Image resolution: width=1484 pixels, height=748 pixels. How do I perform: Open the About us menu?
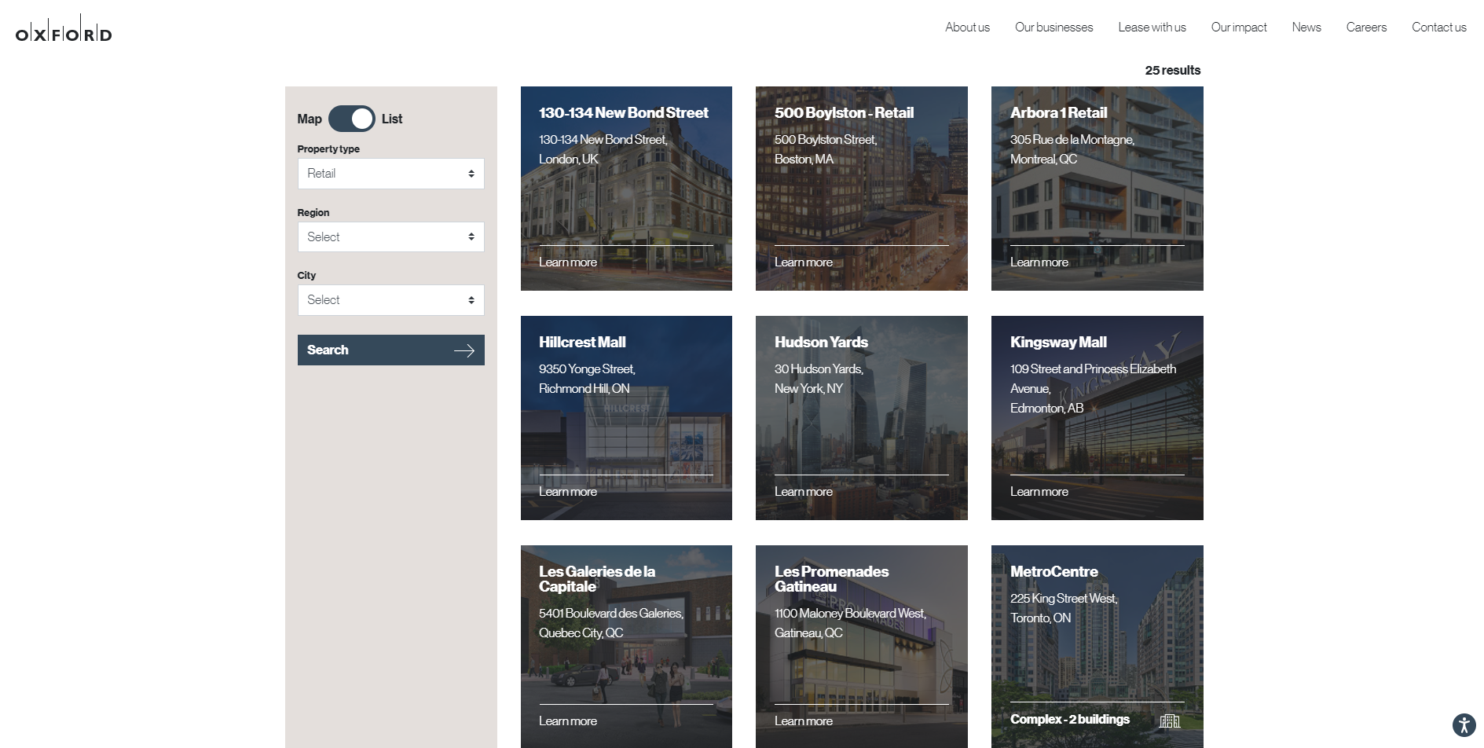(x=967, y=27)
